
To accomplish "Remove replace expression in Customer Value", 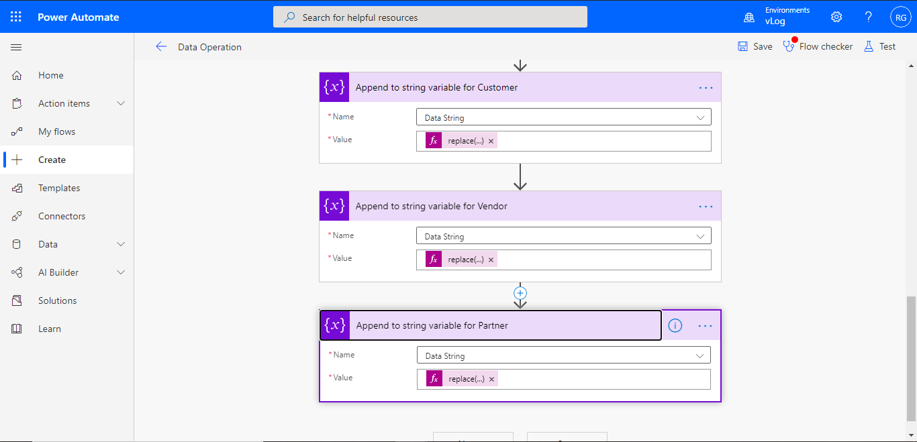I will coord(491,141).
